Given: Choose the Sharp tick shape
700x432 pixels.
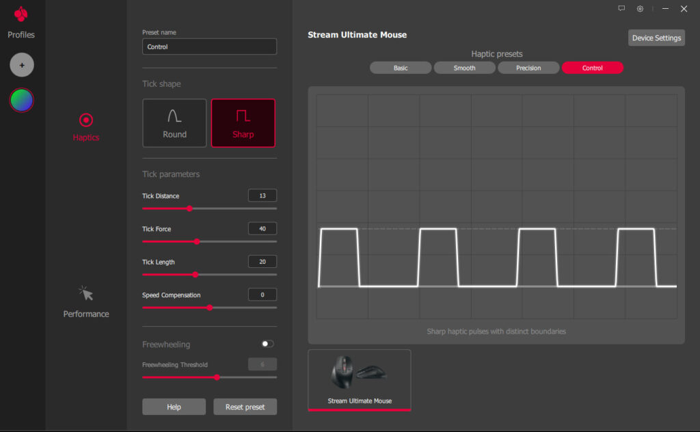Looking at the screenshot, I should pos(243,123).
